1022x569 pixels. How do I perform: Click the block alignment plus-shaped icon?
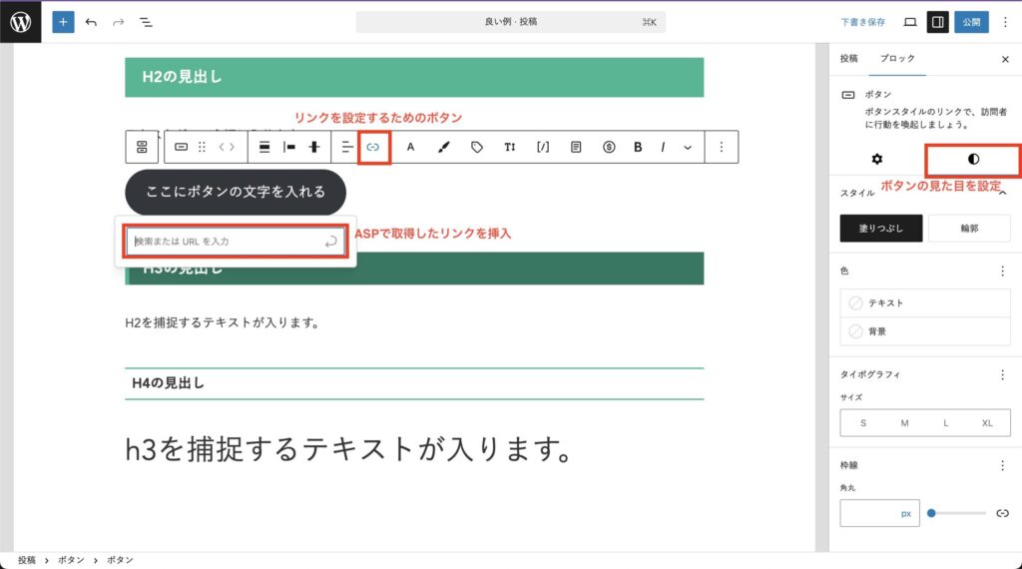314,148
